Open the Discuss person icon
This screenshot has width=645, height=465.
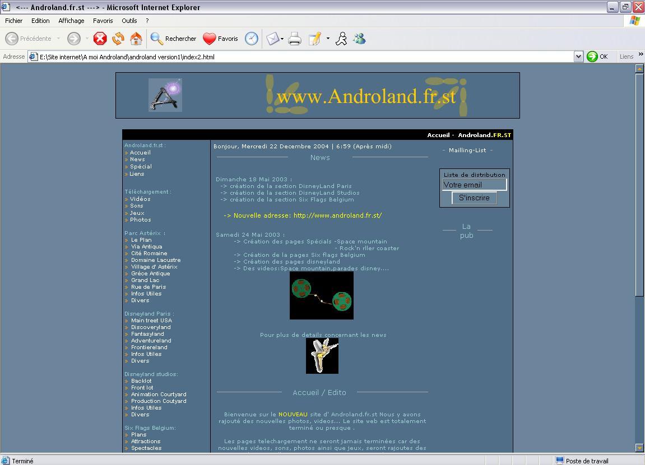[341, 39]
